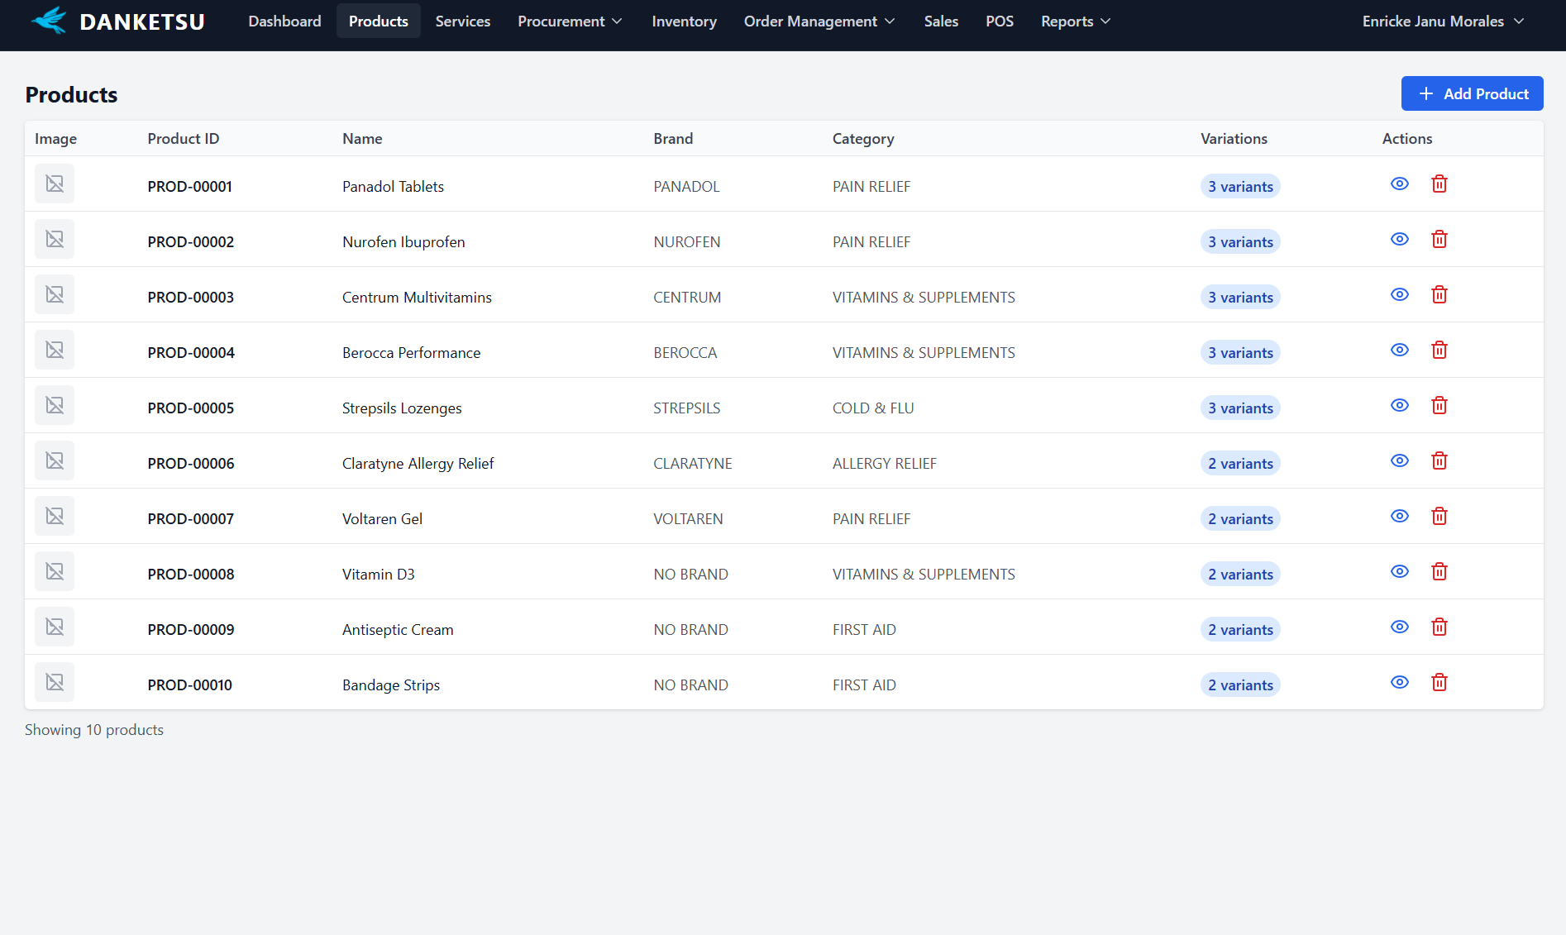The image size is (1566, 935).
Task: Click the Add Product button
Action: point(1472,94)
